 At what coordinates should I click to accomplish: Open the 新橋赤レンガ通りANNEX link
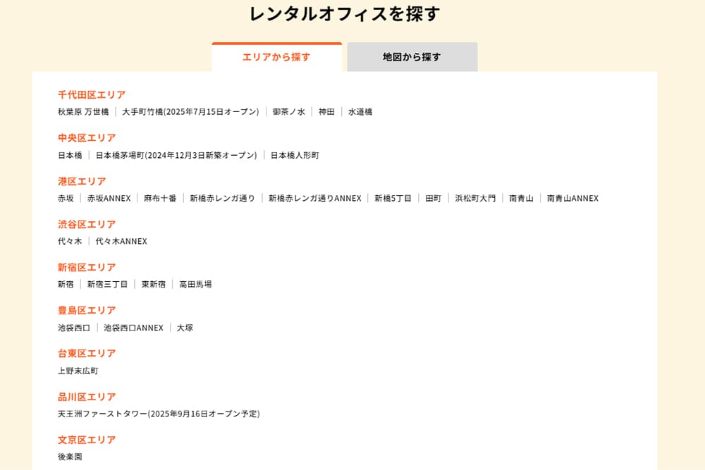coord(314,198)
